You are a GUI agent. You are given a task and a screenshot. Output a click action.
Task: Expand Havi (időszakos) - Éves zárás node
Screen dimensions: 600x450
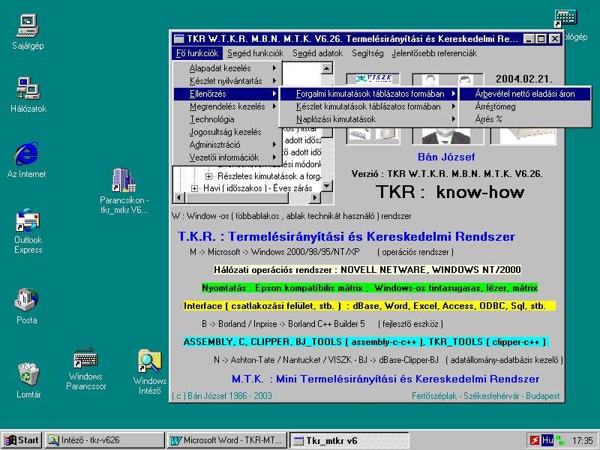click(x=194, y=188)
